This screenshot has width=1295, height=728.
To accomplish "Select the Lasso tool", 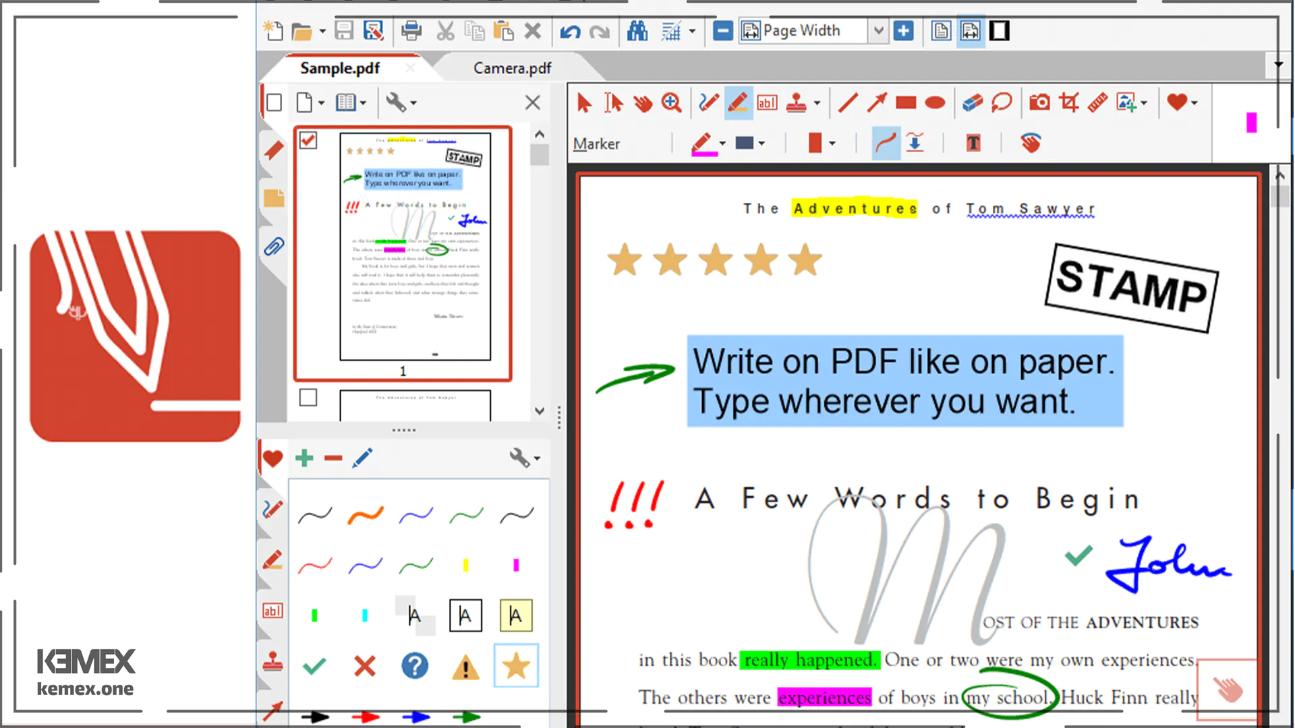I will click(x=1002, y=103).
